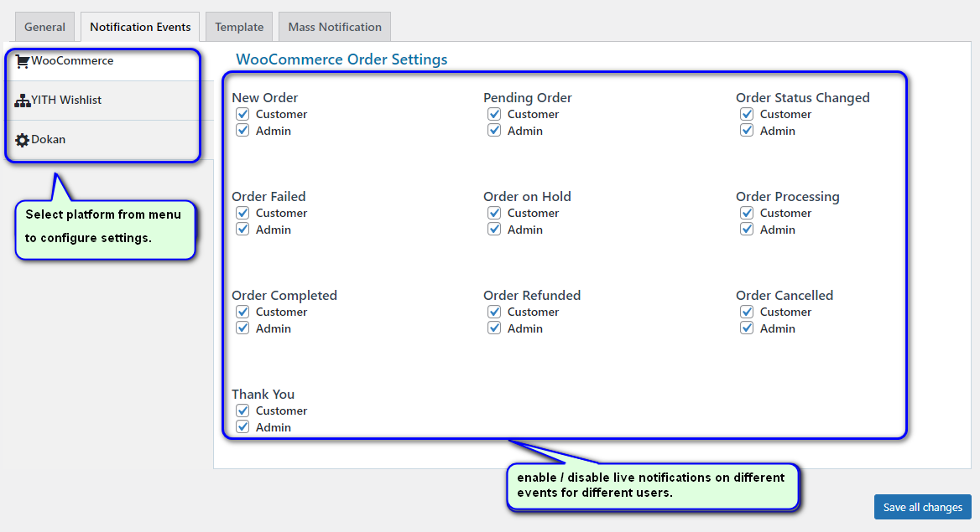This screenshot has width=980, height=532.
Task: Disable Customer notification for Order Cancelled
Action: tap(747, 312)
